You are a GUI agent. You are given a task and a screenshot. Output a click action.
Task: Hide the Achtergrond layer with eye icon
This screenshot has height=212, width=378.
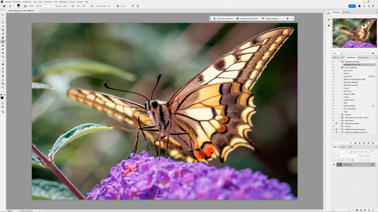click(x=334, y=165)
